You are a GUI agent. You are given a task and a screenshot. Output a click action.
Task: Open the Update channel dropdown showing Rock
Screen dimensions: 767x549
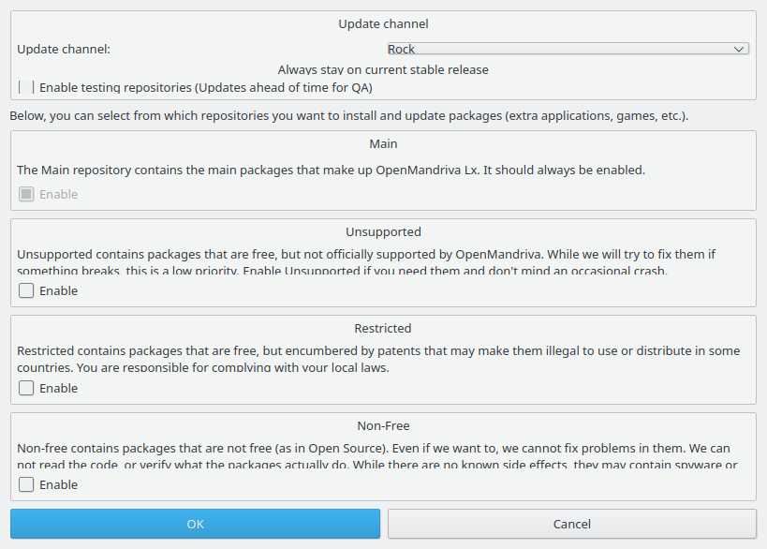pyautogui.click(x=568, y=49)
